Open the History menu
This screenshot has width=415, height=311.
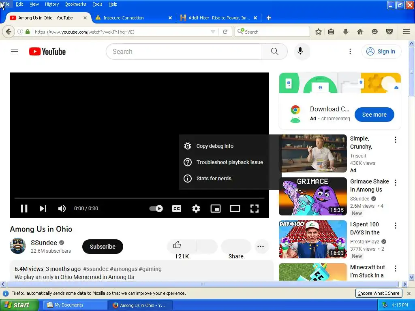52,4
